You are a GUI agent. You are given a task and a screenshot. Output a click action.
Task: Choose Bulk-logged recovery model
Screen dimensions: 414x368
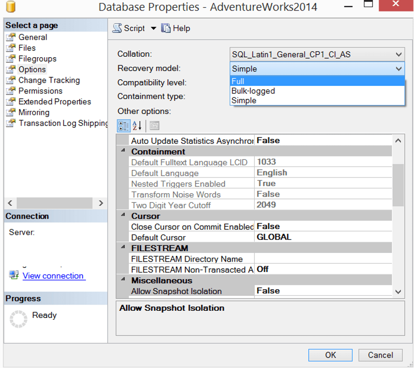point(317,91)
